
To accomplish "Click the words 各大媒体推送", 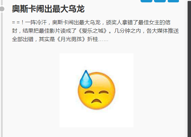I will pos(162,31).
